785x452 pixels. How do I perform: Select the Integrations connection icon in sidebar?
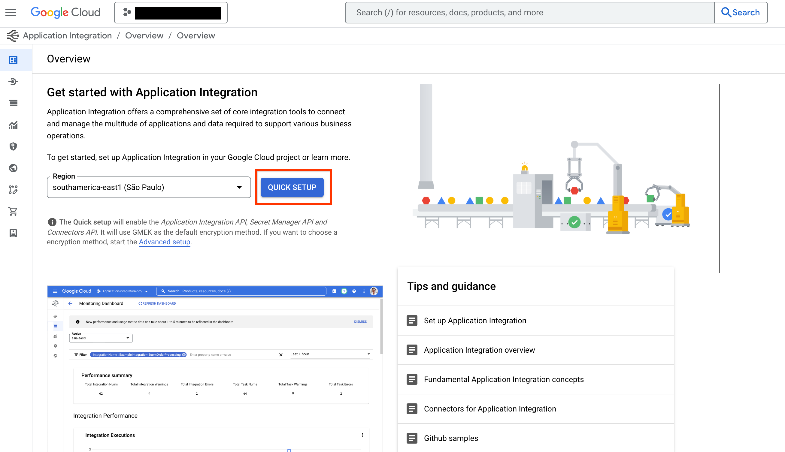coord(13,81)
